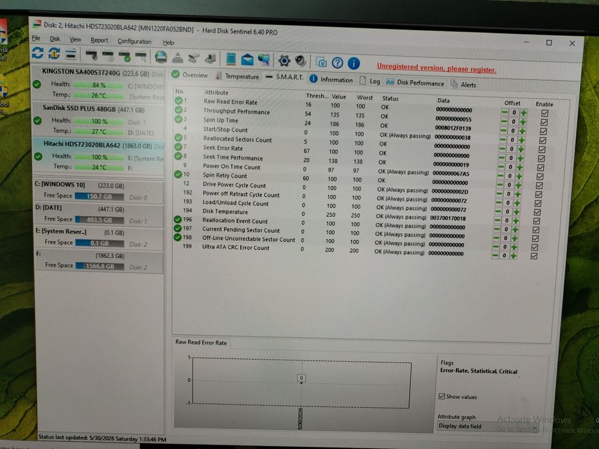Viewport: 599px width, 449px height.
Task: Toggle Enable checkbox for Start/Stop Count
Action: (x=543, y=140)
